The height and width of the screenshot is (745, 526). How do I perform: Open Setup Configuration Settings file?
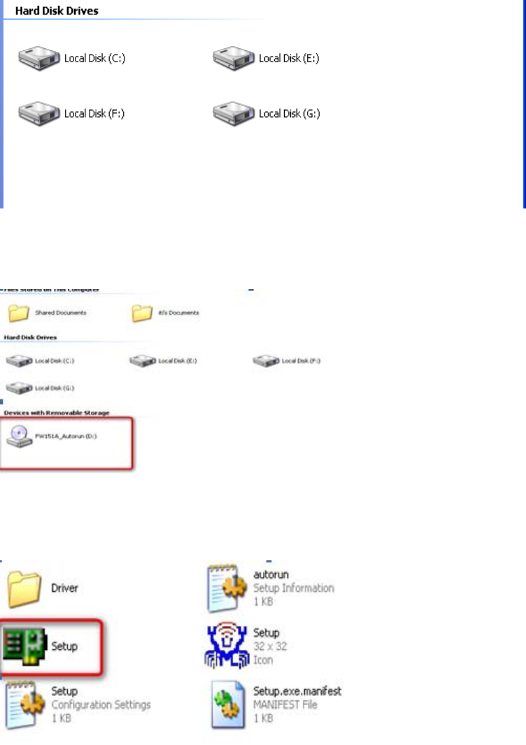(78, 704)
